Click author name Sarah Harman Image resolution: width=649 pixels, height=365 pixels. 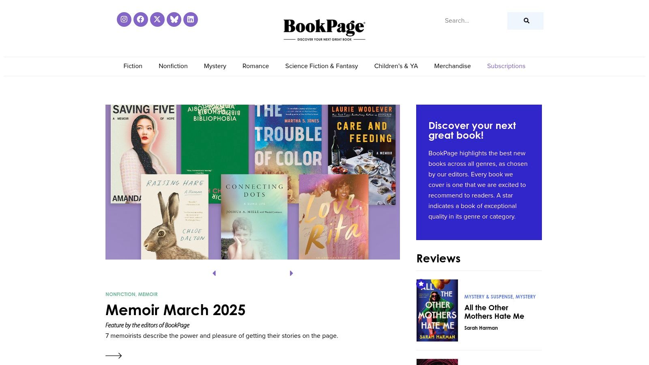click(x=481, y=328)
